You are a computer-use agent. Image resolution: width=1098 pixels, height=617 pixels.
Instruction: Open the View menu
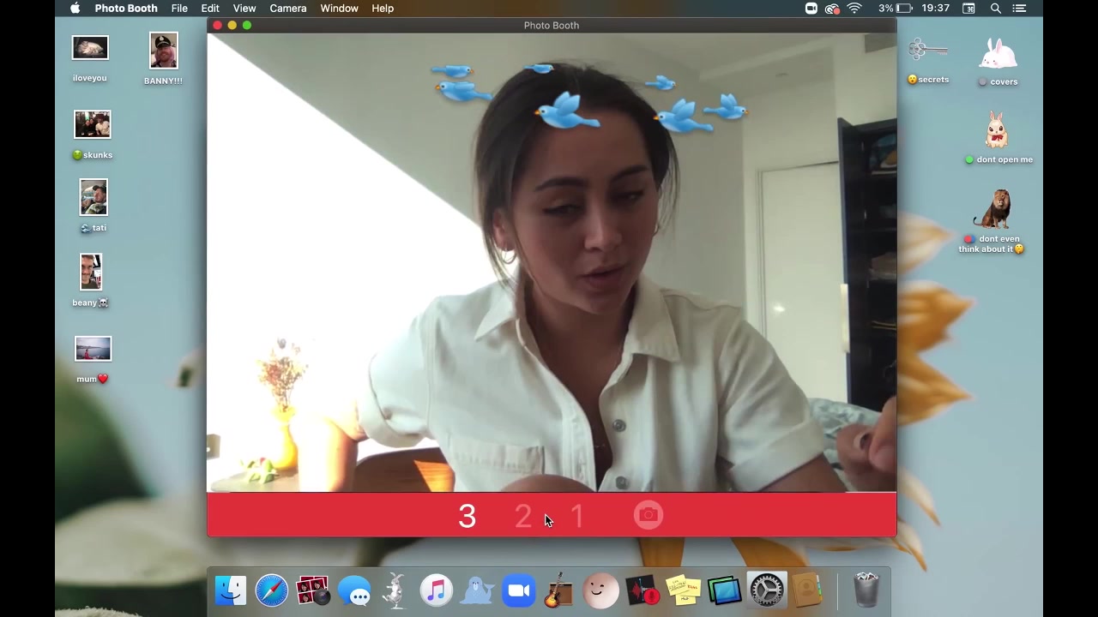[x=244, y=8]
